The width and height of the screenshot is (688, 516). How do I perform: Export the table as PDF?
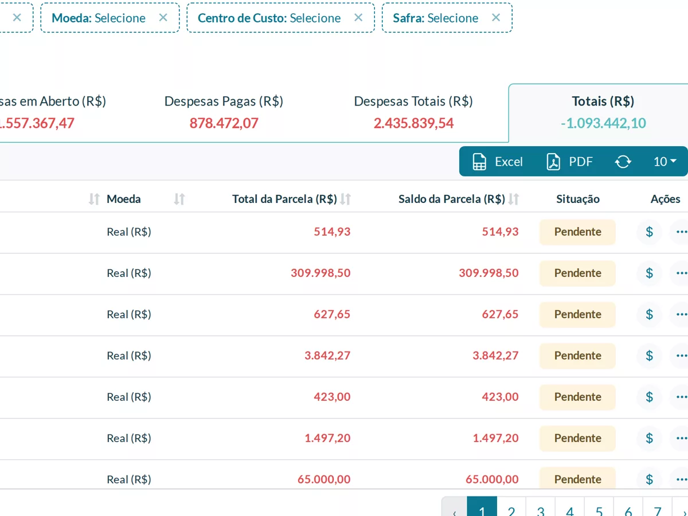pyautogui.click(x=569, y=162)
